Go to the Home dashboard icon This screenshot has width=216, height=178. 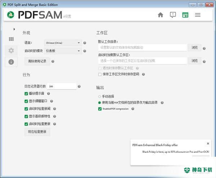pos(161,15)
